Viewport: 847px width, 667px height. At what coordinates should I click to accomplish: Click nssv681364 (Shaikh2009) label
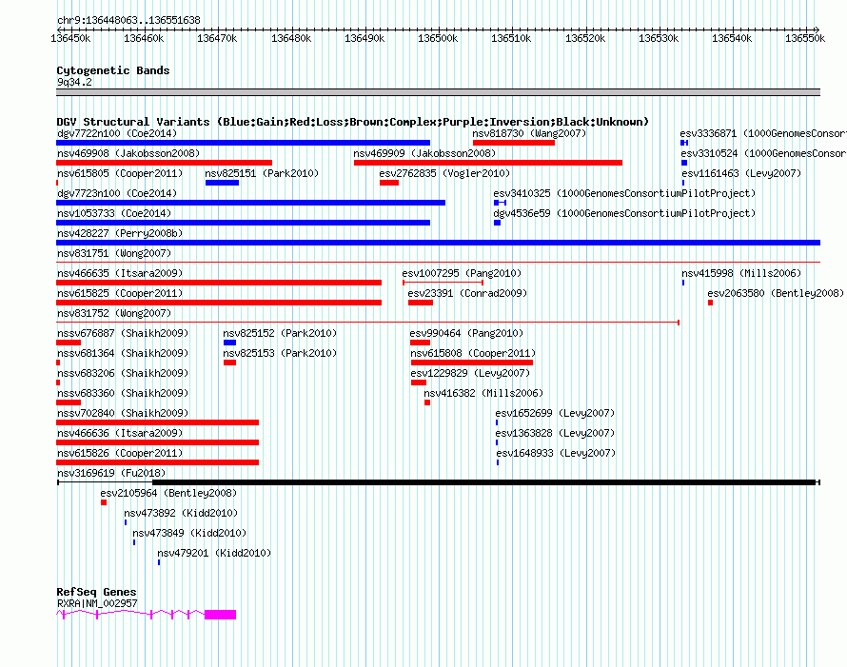(x=123, y=353)
